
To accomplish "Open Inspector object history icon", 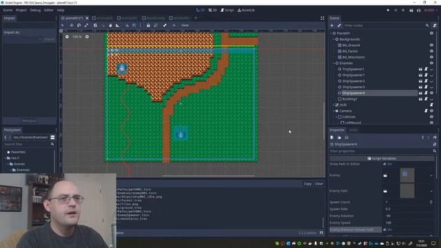I will point(435,138).
